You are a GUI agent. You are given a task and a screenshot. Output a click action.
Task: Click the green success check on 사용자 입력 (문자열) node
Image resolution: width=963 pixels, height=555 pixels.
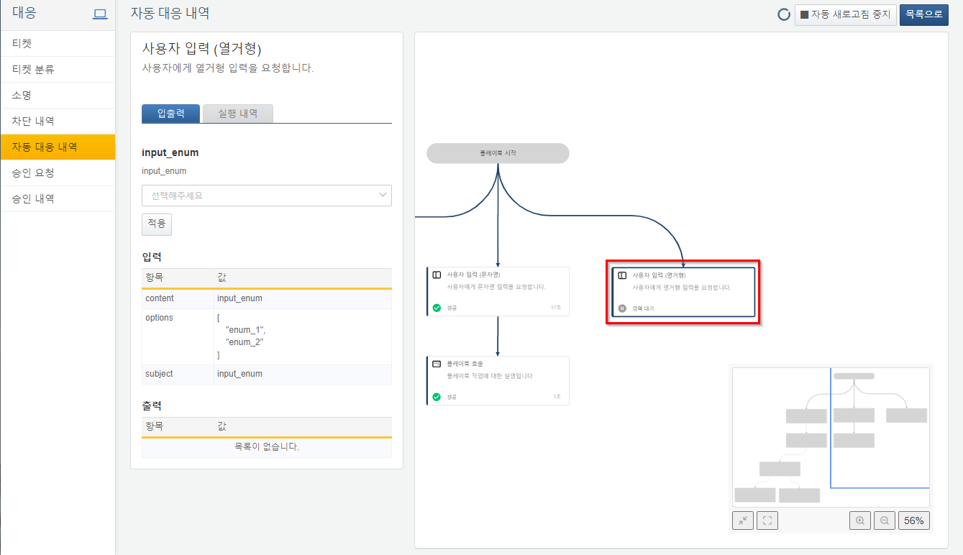coord(437,308)
